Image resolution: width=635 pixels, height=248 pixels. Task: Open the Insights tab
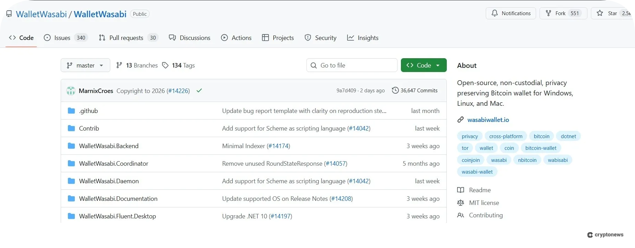coord(363,38)
